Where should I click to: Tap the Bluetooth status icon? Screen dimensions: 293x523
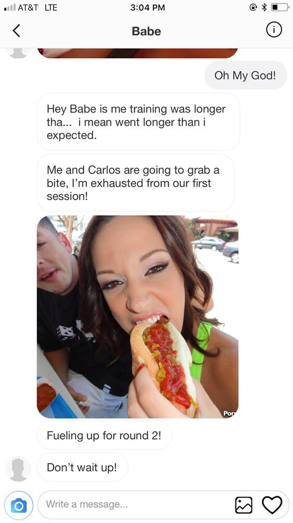point(264,7)
